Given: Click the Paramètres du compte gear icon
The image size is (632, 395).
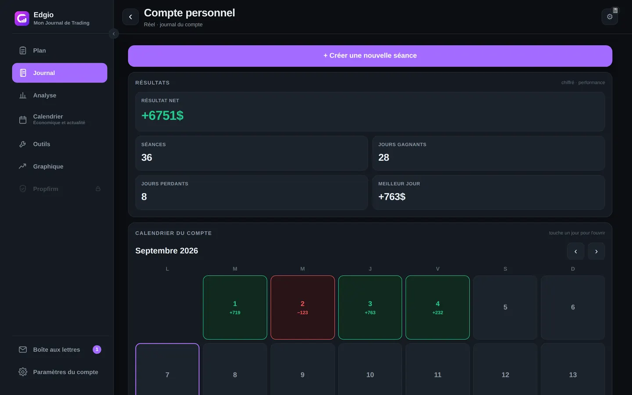Looking at the screenshot, I should (x=23, y=372).
